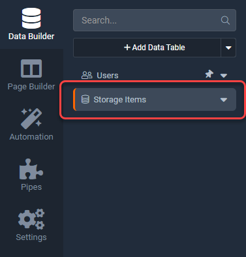Viewport: 246px width, 257px height.
Task: Click the Settings text label
Action: 31,237
